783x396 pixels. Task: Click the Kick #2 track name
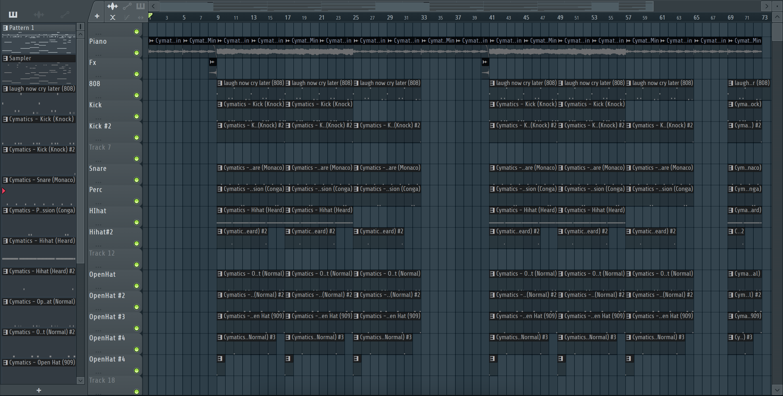pos(100,126)
